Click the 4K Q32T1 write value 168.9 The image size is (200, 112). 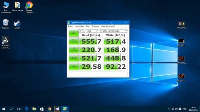point(115,50)
